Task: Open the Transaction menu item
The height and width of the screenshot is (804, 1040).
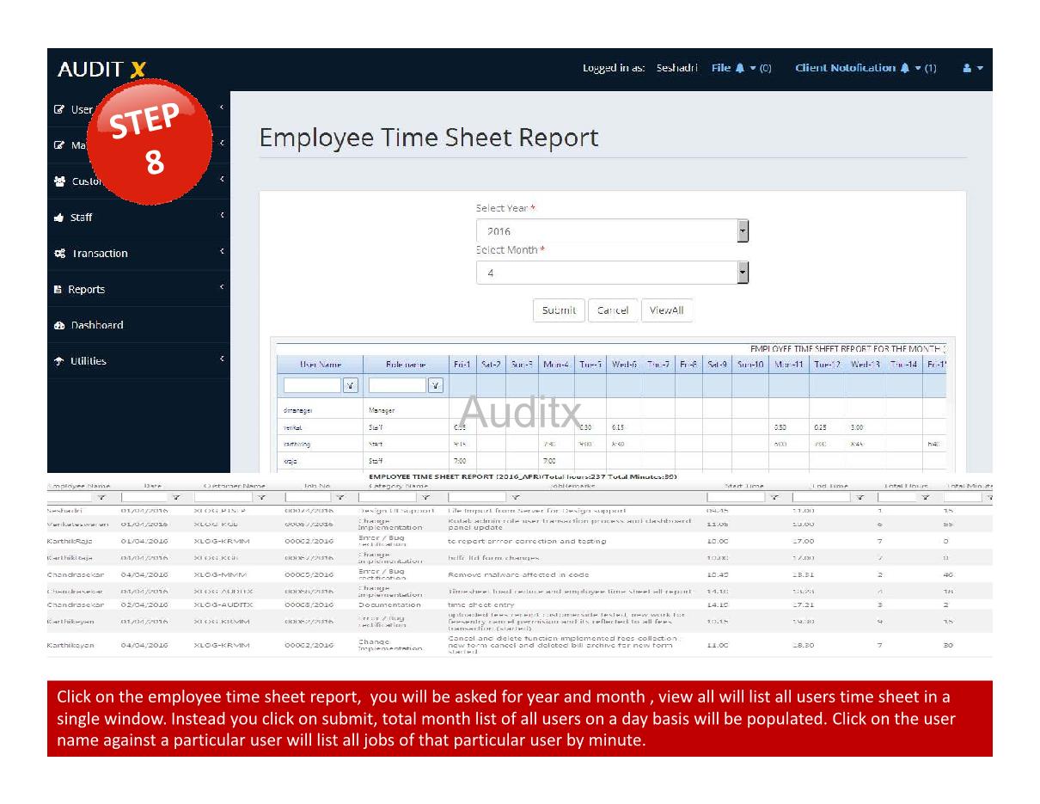Action: pos(99,253)
